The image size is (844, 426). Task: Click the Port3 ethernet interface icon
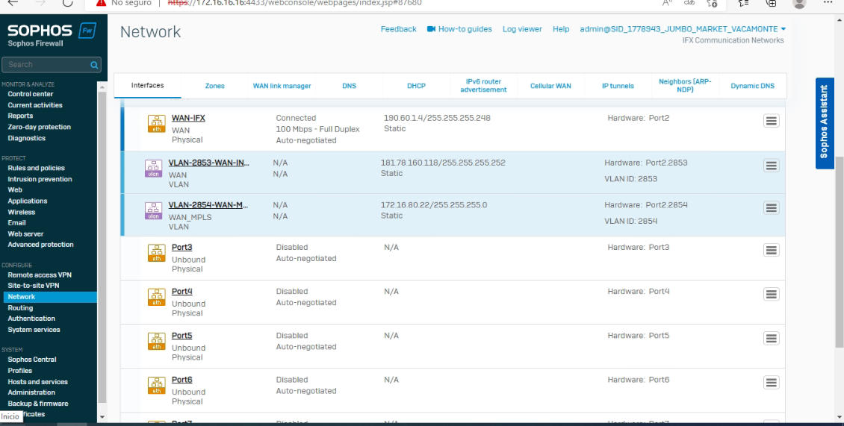coord(157,253)
